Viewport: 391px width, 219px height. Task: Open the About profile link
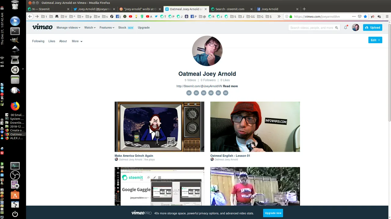click(x=63, y=41)
